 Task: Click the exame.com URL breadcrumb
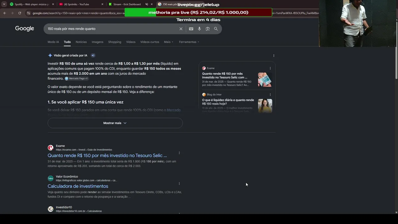84,150
